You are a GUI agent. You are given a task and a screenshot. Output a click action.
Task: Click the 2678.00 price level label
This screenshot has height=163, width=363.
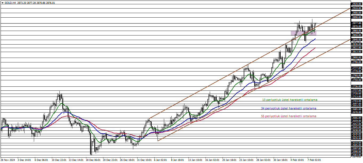(x=357, y=112)
